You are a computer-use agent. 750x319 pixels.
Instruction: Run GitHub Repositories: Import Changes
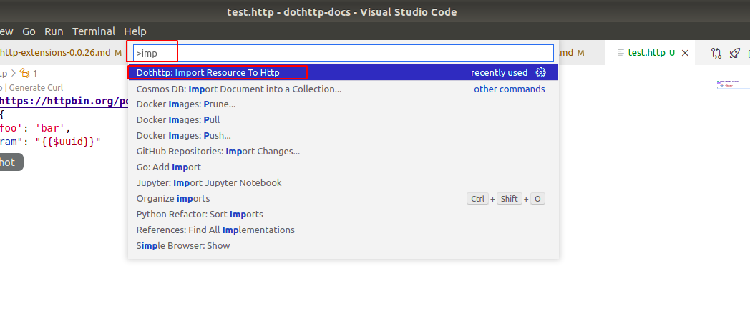point(343,152)
